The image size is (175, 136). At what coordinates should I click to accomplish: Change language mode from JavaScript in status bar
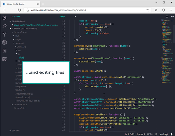[x=164, y=134]
